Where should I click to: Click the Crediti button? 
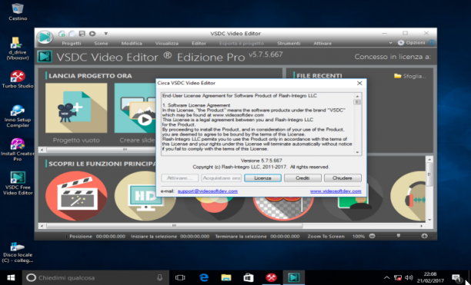pos(302,178)
